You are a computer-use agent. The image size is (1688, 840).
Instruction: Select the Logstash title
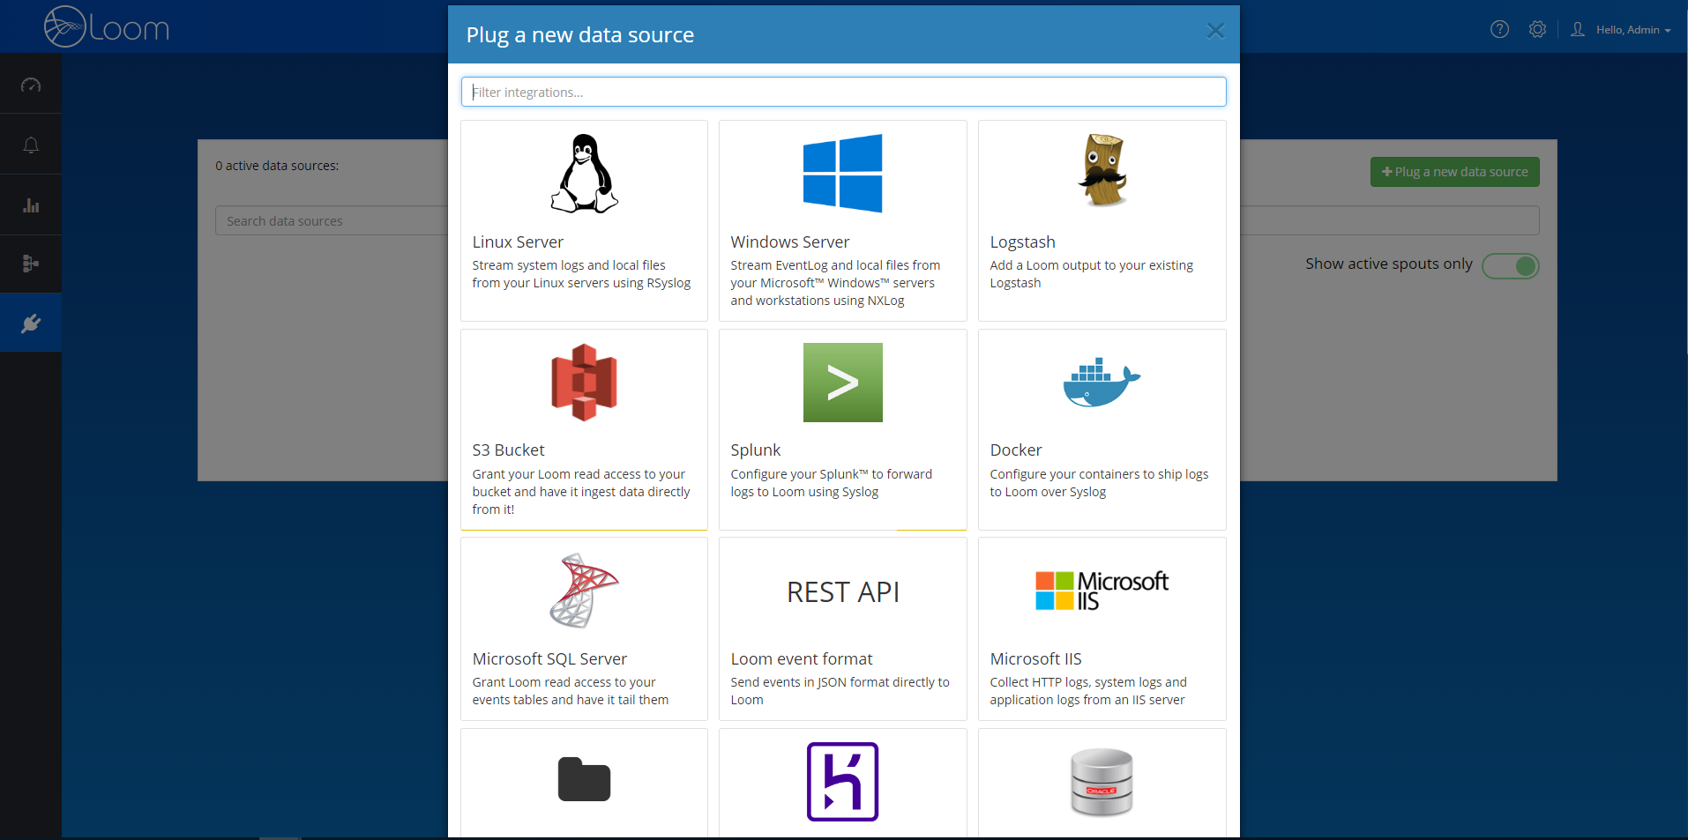pos(1022,242)
